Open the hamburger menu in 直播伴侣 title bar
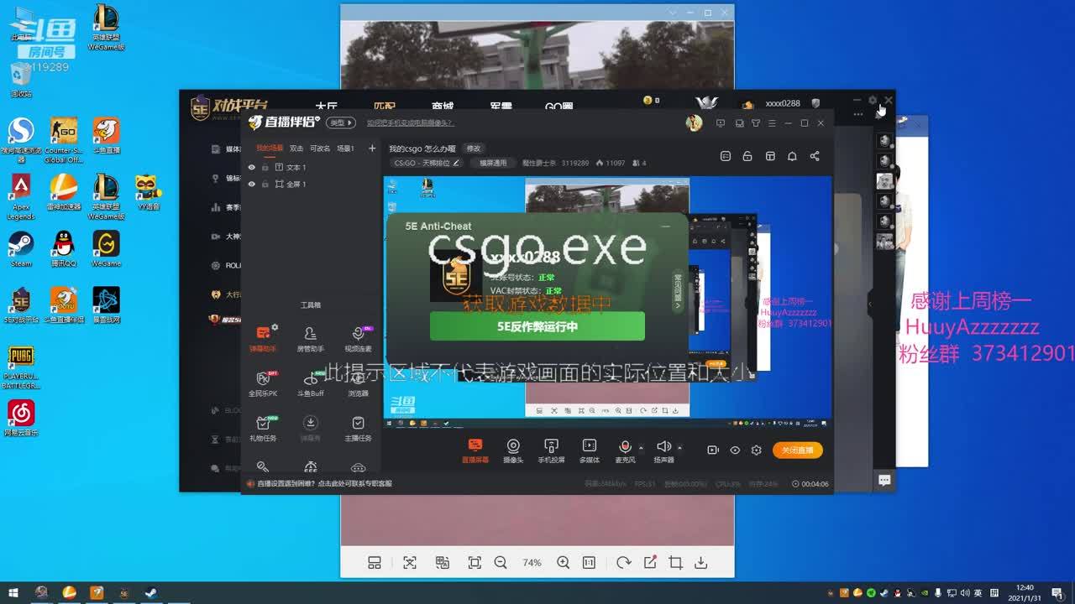The image size is (1075, 604). pos(773,123)
